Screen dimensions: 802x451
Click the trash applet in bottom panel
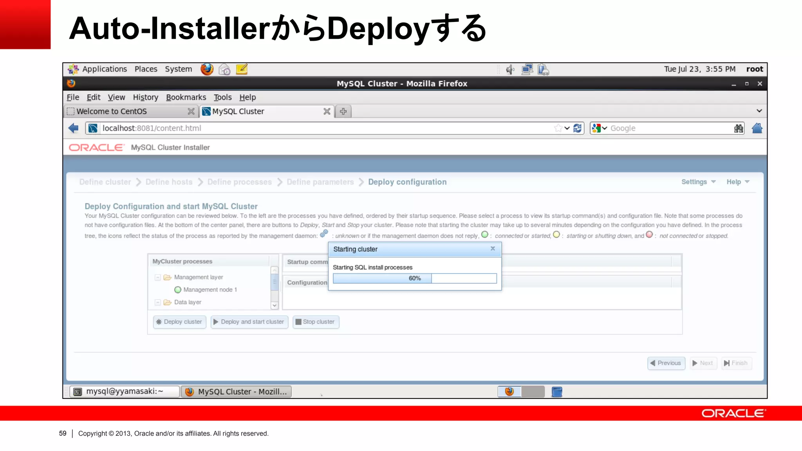pos(557,391)
